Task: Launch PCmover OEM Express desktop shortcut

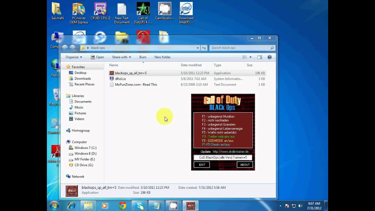Action: [x=79, y=13]
